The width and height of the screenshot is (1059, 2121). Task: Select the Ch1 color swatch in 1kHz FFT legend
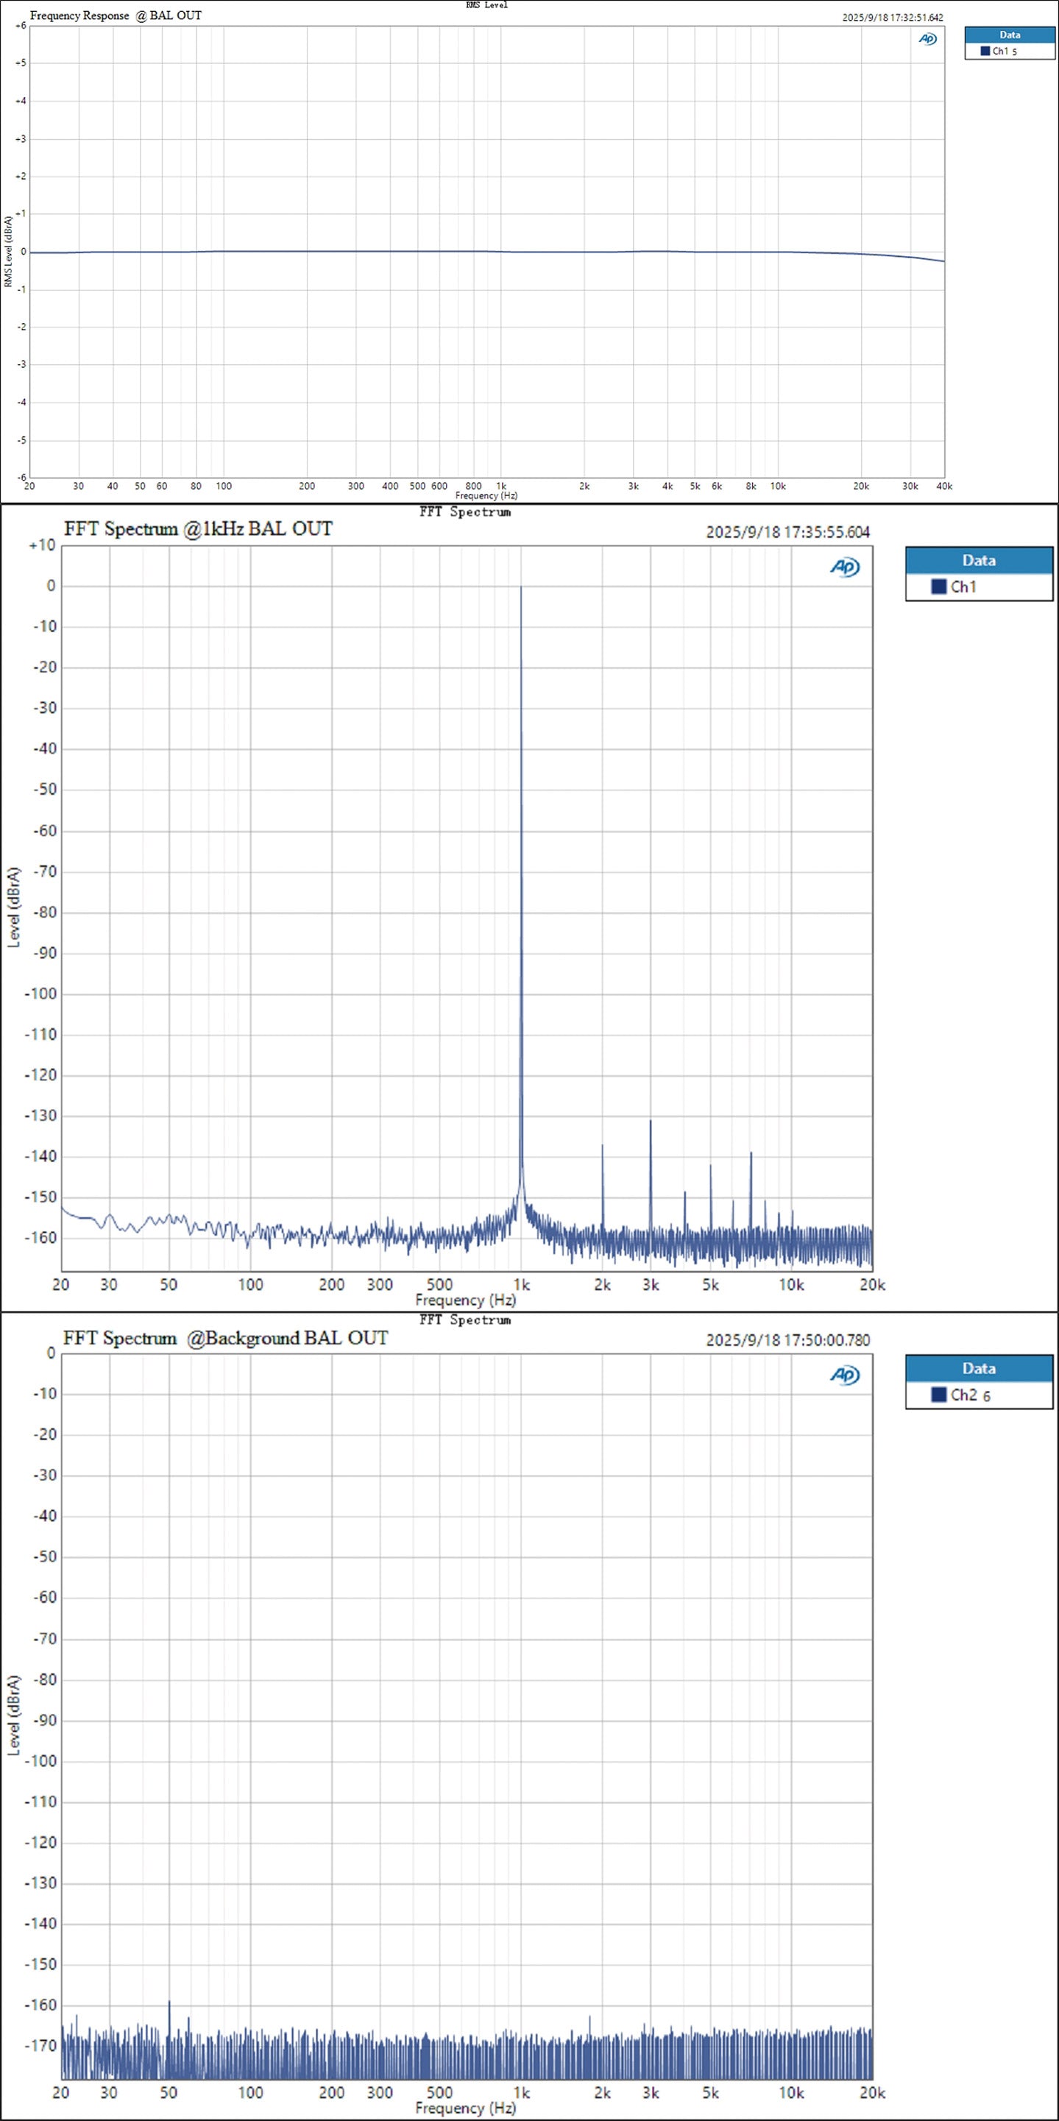pyautogui.click(x=938, y=587)
